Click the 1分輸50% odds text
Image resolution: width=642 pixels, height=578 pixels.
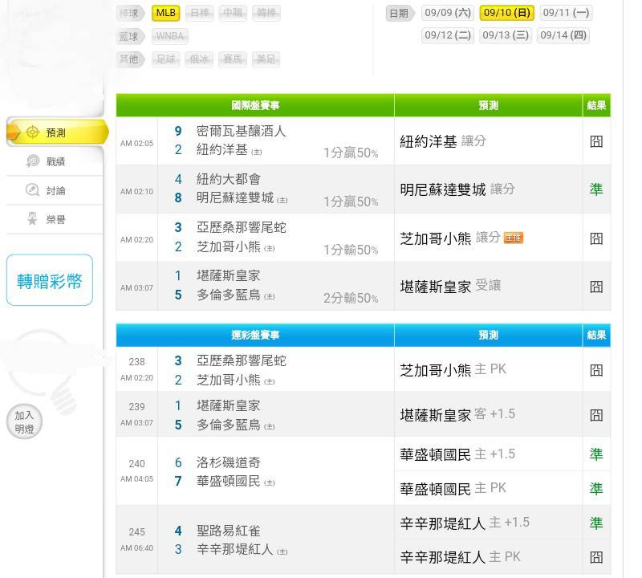351,250
